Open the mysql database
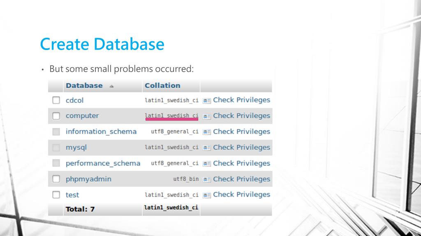Screen dimensions: 421x236 click(76, 147)
